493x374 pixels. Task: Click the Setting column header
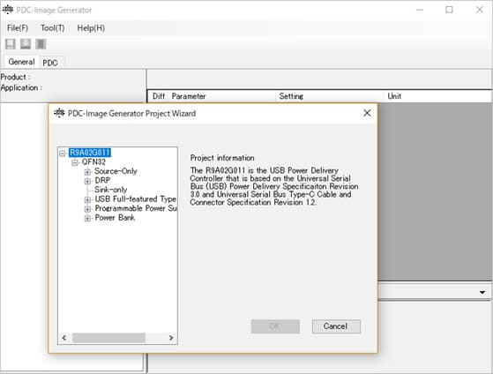[329, 96]
